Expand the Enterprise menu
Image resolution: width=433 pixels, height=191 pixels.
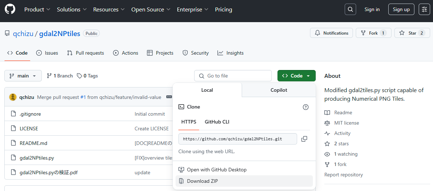click(x=193, y=10)
